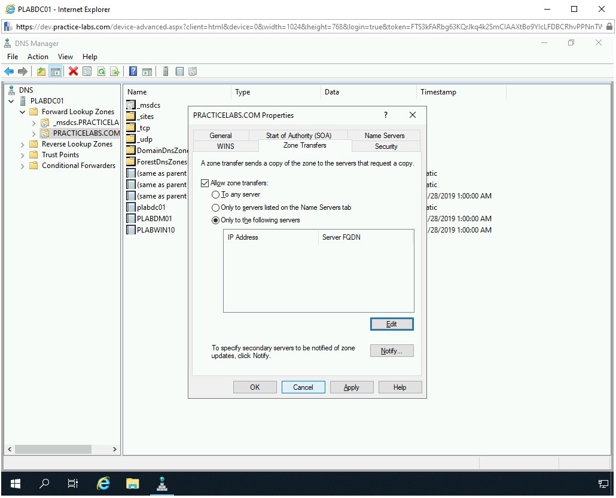This screenshot has height=498, width=616.
Task: Open the Action menu
Action: (x=38, y=57)
